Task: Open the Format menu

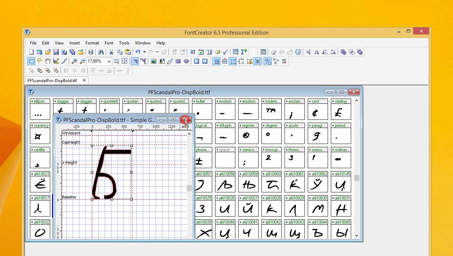Action: pos(92,43)
